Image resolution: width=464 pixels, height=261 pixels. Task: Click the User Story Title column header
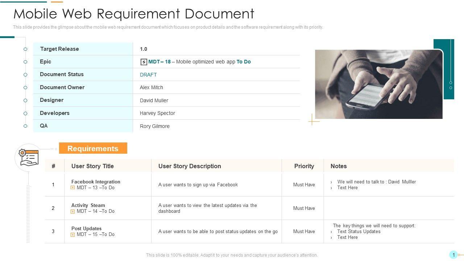pos(92,166)
